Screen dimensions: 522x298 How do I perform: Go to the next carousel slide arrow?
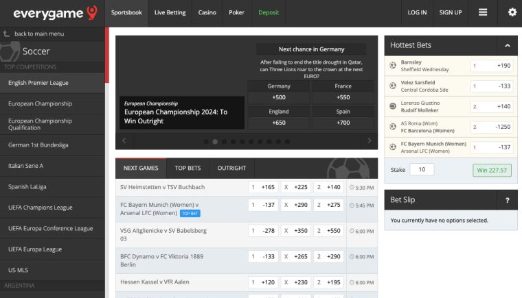tap(370, 140)
